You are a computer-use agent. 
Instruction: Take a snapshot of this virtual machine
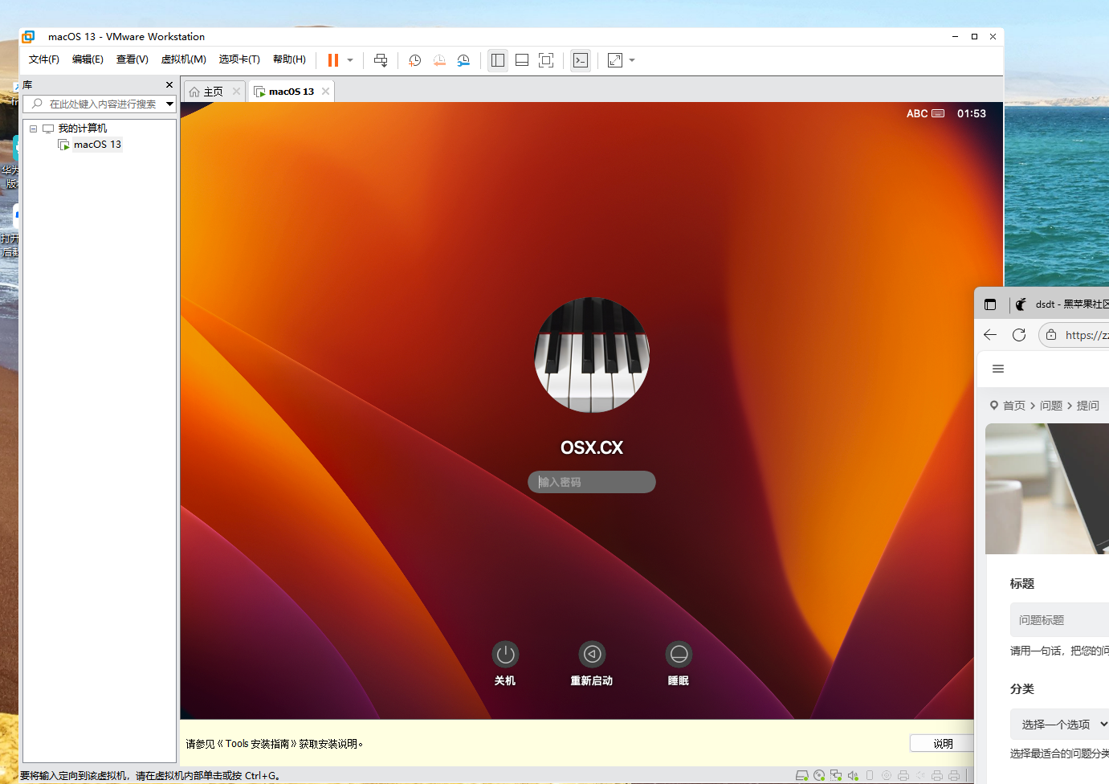tap(415, 60)
